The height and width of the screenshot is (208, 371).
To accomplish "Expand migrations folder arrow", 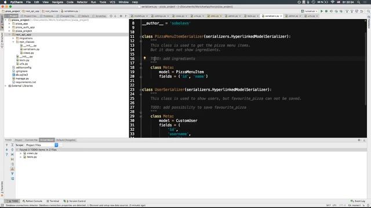I will tap(13, 38).
